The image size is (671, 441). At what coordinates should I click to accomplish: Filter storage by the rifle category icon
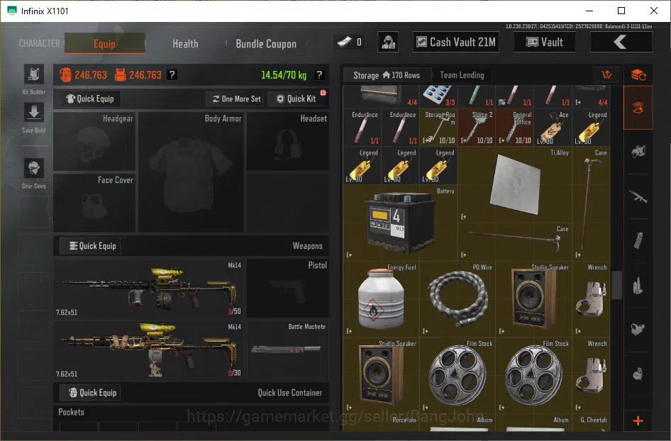638,197
